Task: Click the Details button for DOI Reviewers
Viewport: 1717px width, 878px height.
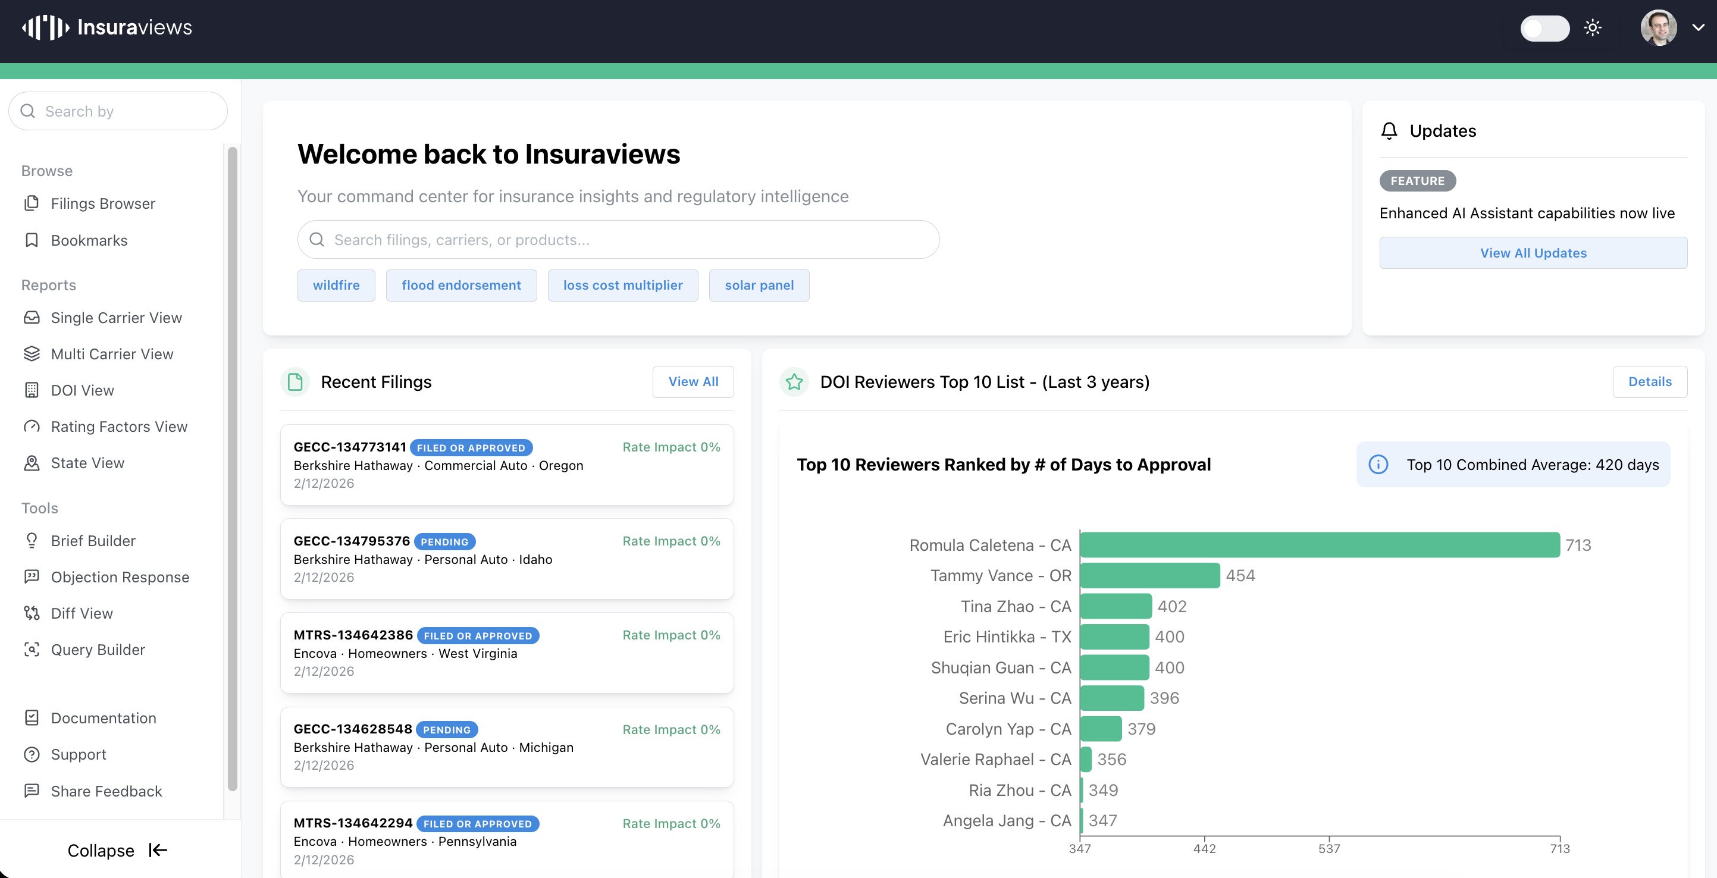Action: tap(1650, 381)
